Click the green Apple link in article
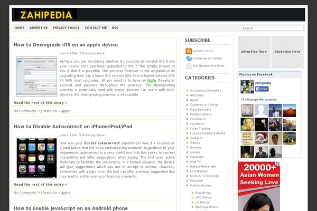 (151, 80)
